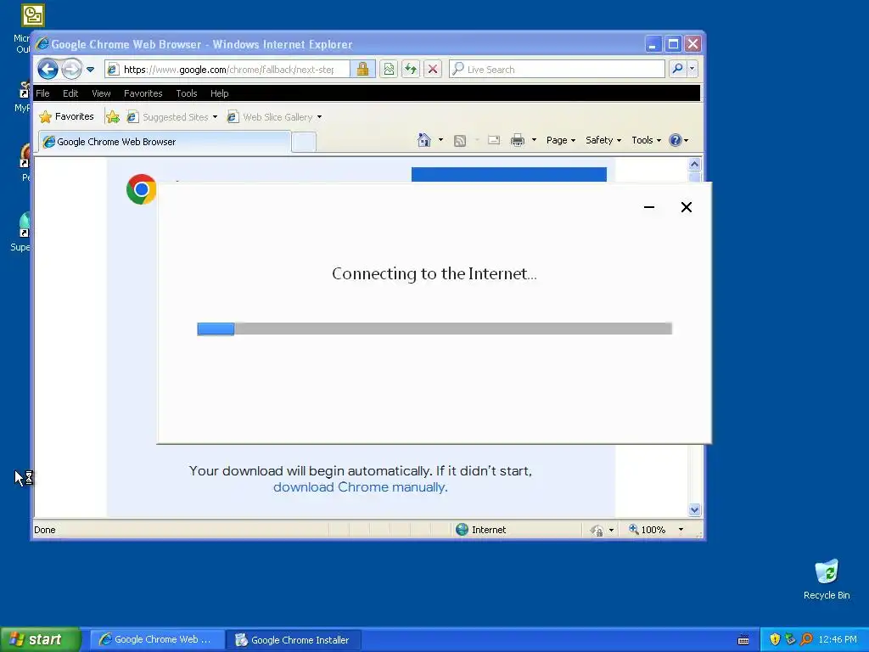Minimize the Chrome installer dialog
The image size is (869, 652).
(x=649, y=207)
